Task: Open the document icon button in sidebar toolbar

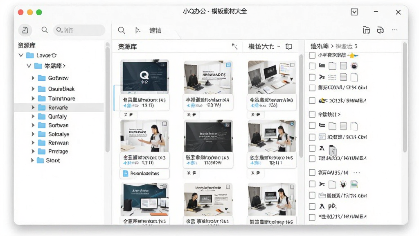Action: (x=25, y=30)
